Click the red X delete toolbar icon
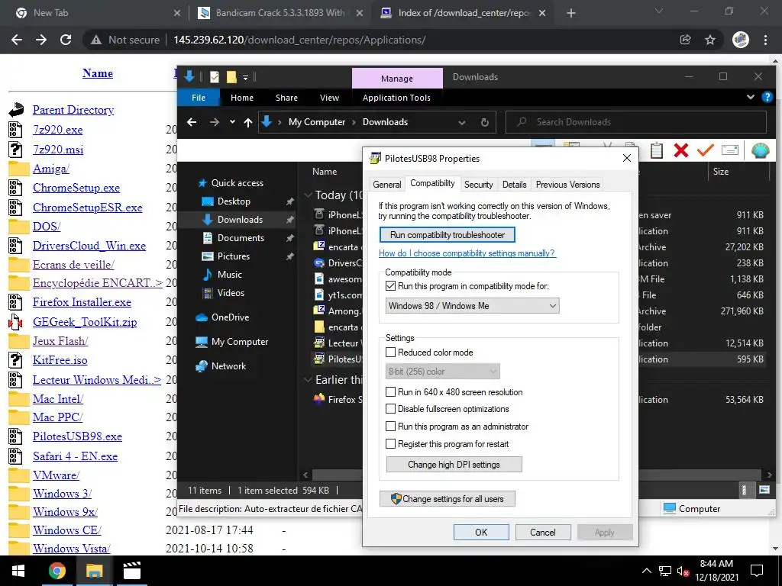Screen dimensions: 782x586 point(680,150)
